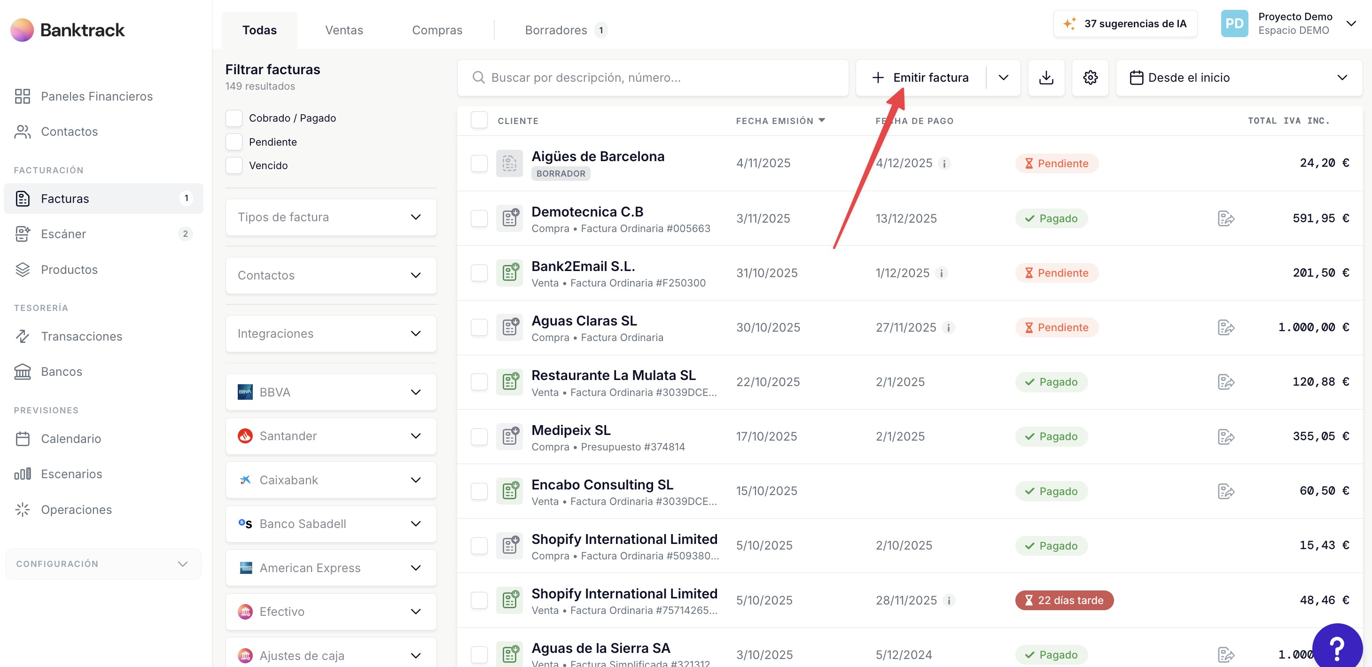Open the settings gear icon
Image resolution: width=1372 pixels, height=667 pixels.
tap(1090, 78)
